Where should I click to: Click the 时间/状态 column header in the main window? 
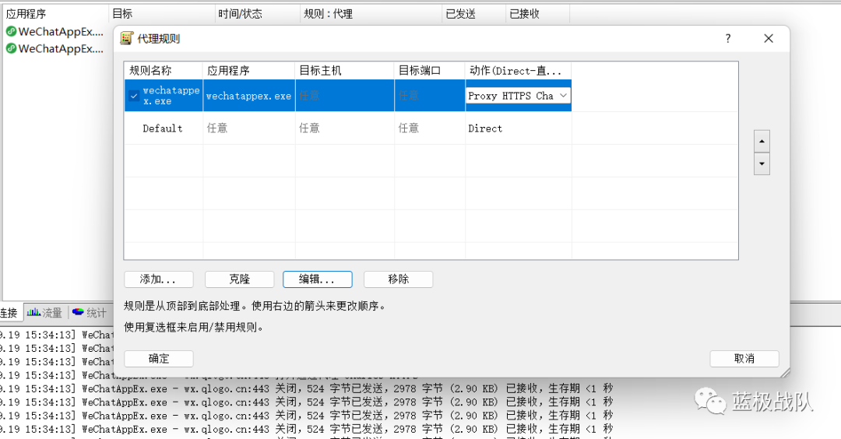coord(258,14)
